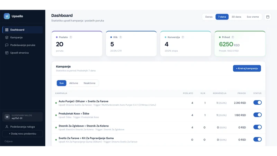Screen dimensions: 277x156
Task: Open the logged-in account wp7fxf-91 box
Action: (23, 117)
